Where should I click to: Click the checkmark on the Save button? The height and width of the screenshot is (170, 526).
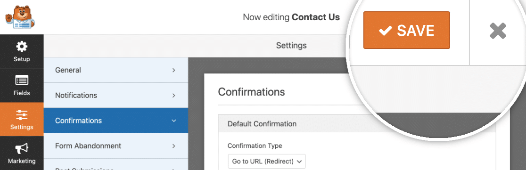coord(386,31)
